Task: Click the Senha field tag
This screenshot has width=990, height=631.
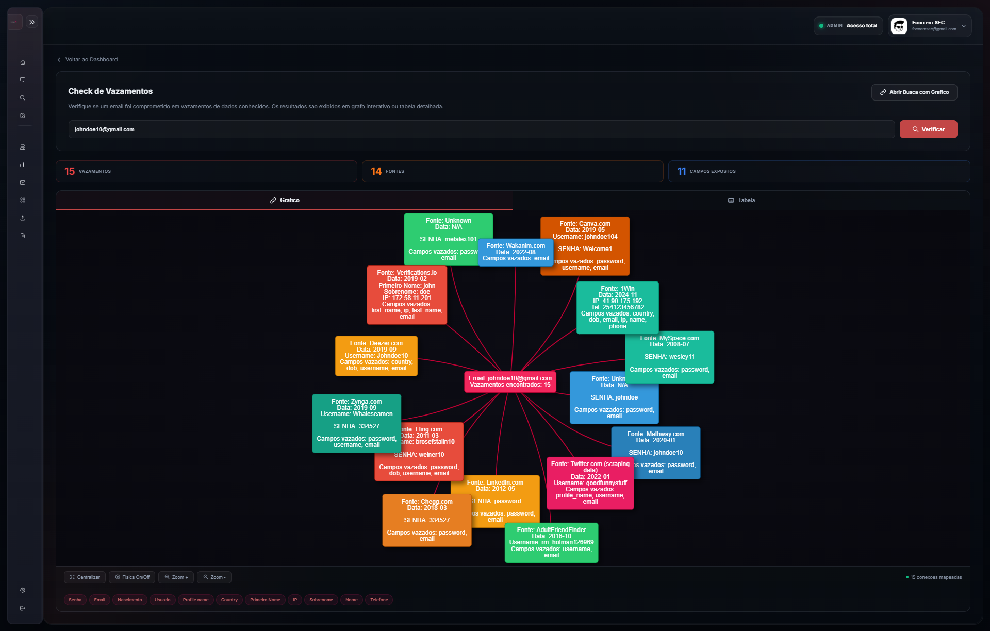Action: [75, 600]
